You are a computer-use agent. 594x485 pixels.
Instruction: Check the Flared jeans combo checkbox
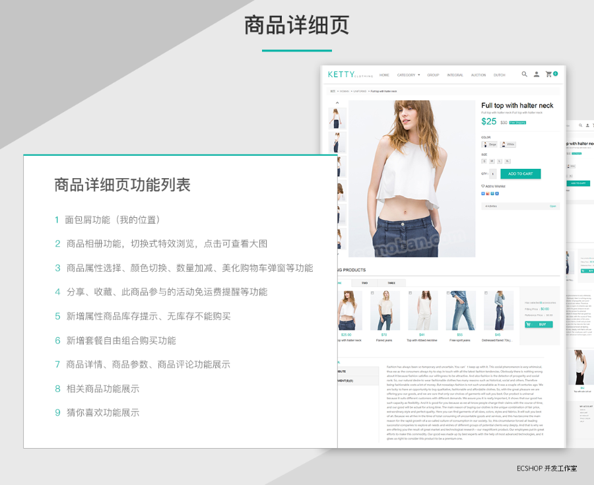[372, 292]
